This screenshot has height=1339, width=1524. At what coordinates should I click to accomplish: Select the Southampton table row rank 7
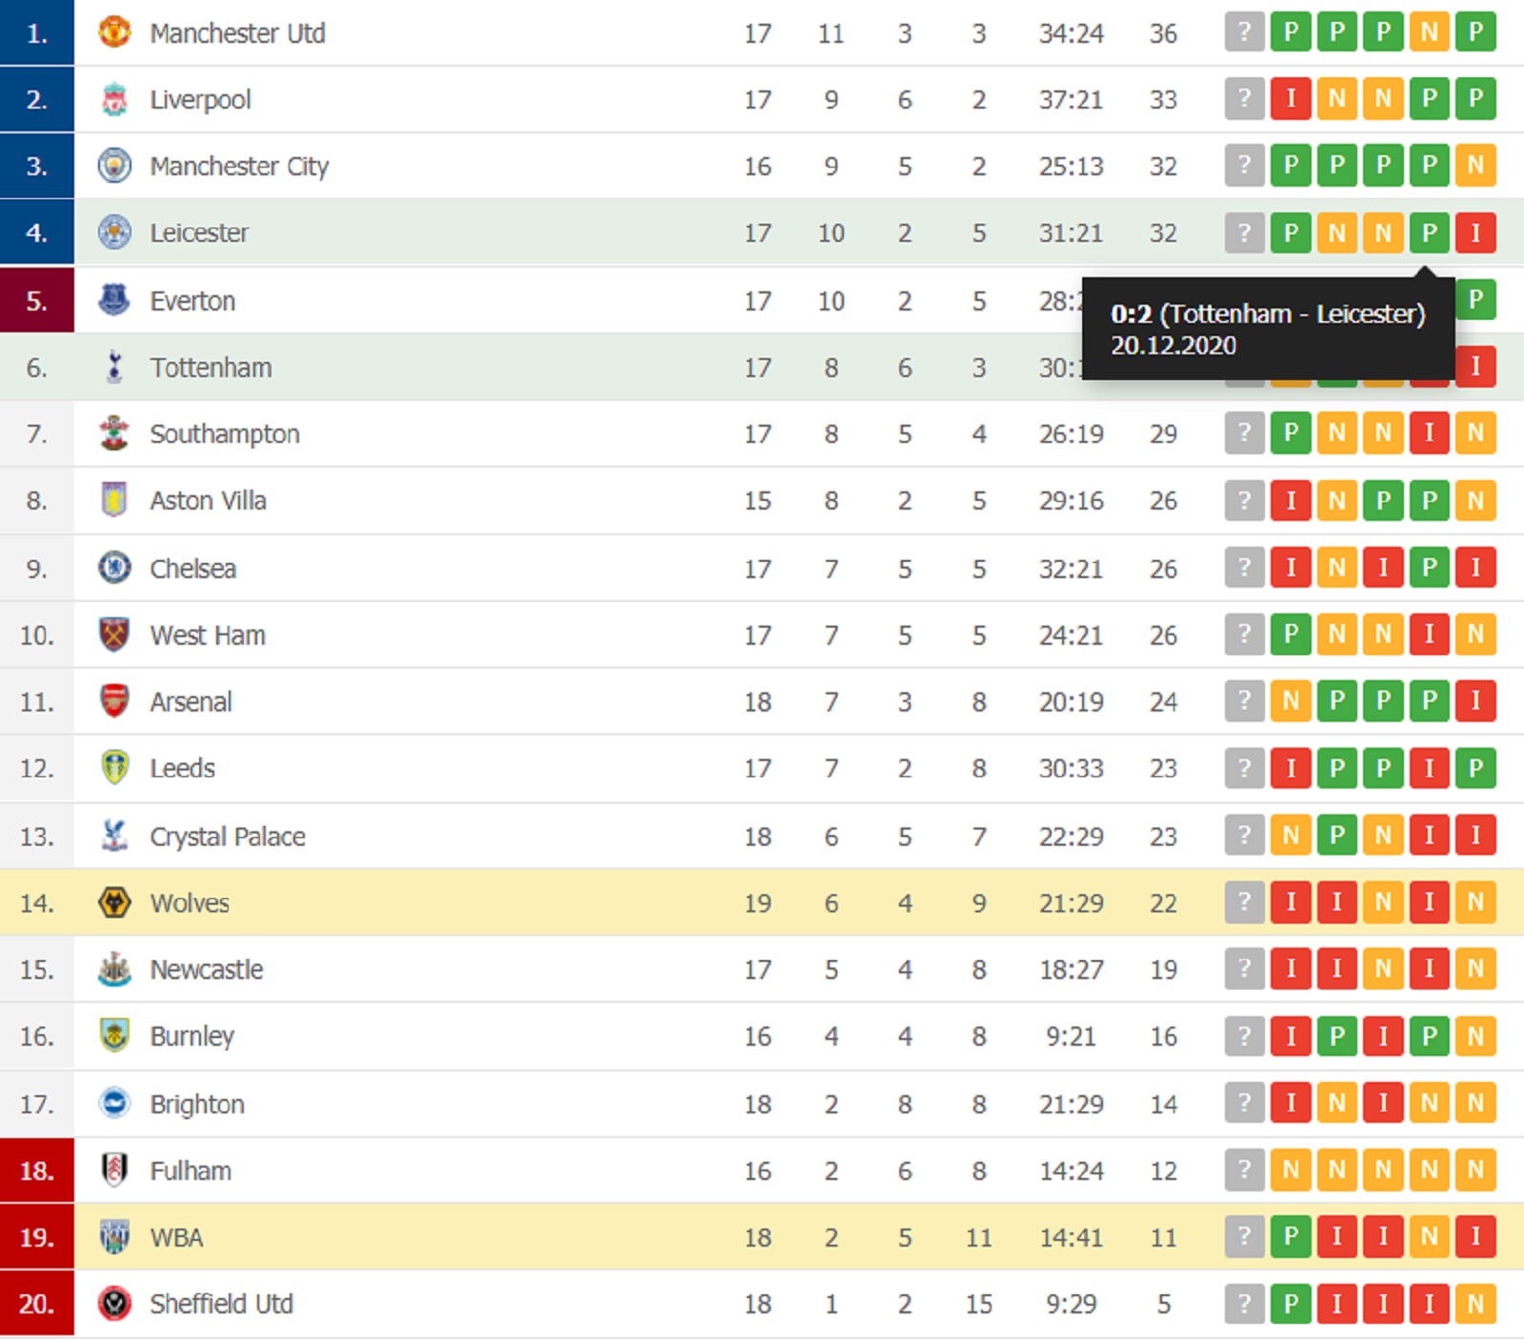(x=36, y=433)
